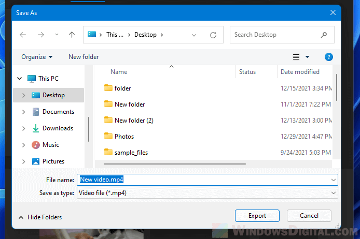
Task: Go up one folder level
Action: (72, 35)
